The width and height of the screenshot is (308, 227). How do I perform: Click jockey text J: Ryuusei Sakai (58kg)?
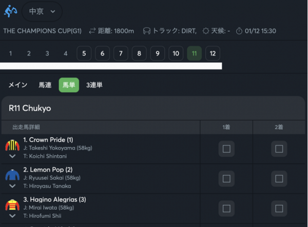pos(52,178)
